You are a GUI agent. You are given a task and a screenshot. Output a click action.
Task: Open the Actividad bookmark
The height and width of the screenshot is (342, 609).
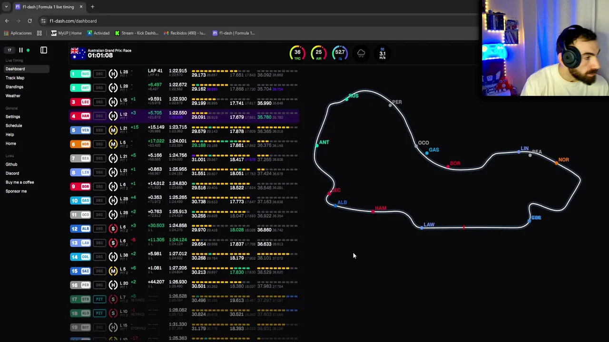[x=98, y=33]
